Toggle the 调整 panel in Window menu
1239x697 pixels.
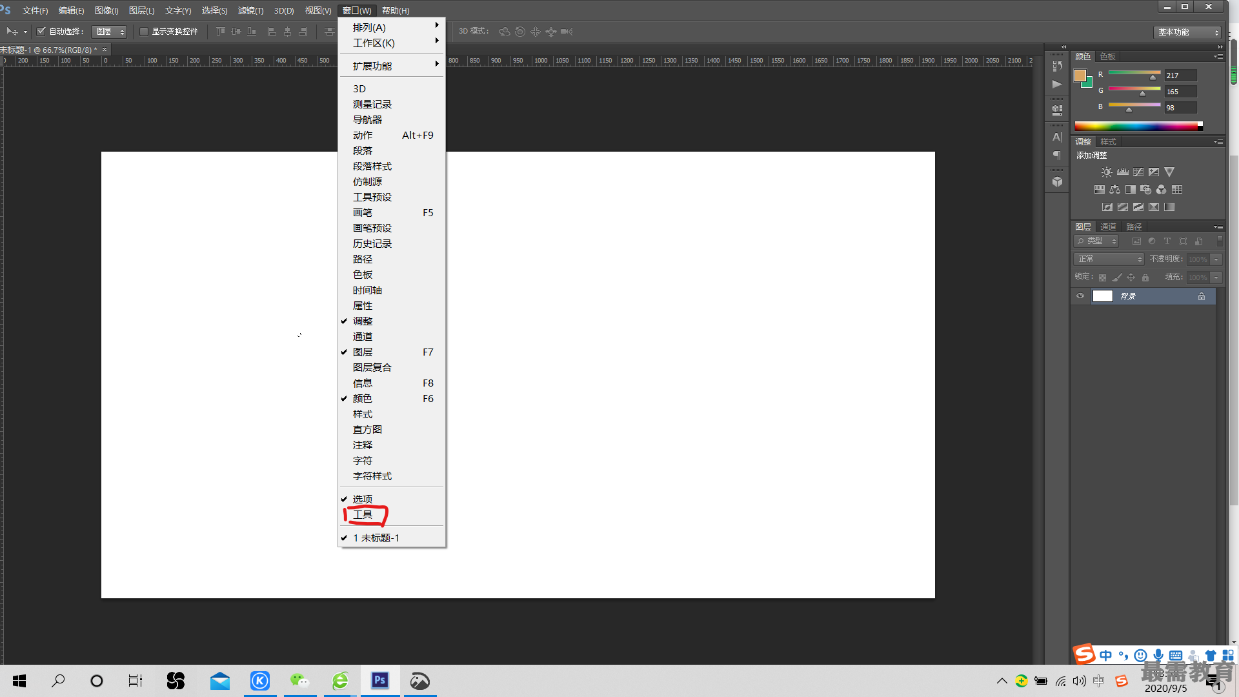[x=391, y=321]
